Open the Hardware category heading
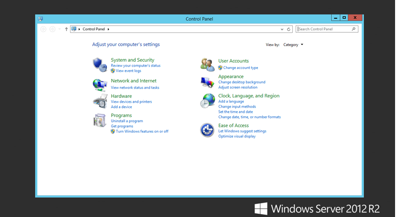 121,96
